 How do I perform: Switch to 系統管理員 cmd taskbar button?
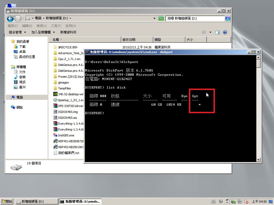coord(80,202)
